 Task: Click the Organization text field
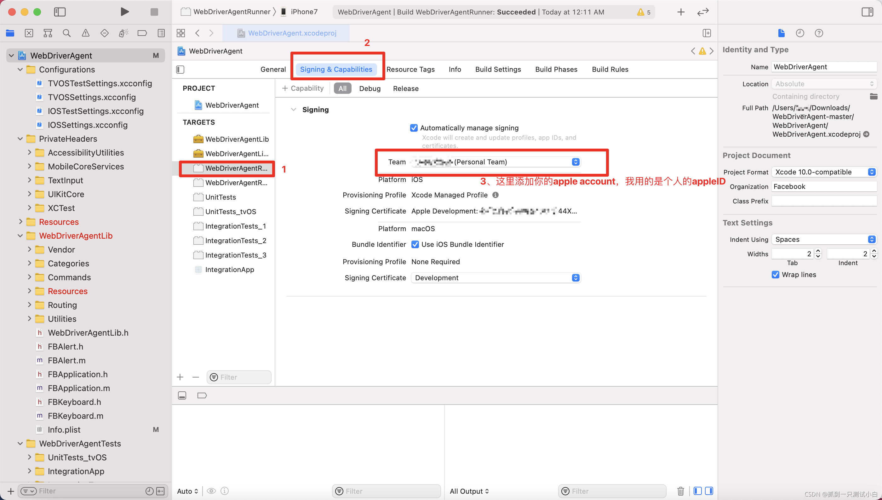pyautogui.click(x=824, y=186)
